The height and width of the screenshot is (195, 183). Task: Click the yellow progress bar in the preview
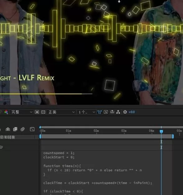pyautogui.click(x=41, y=94)
